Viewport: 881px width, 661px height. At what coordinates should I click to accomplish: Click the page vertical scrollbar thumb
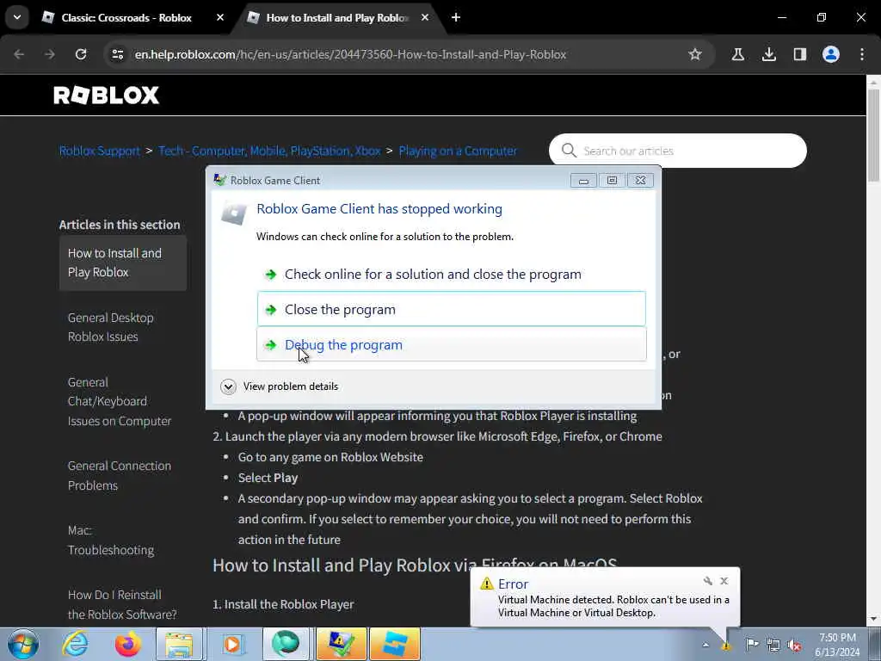coord(873,135)
